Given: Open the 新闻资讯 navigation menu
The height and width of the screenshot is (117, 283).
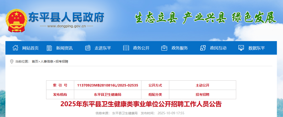Looking at the screenshot, I should point(64,48).
